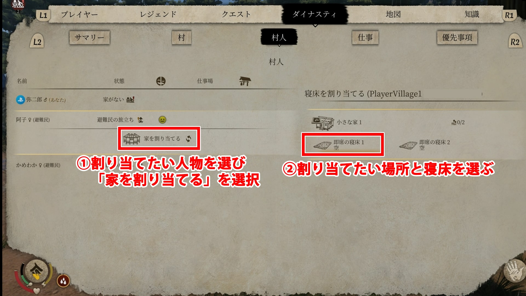This screenshot has width=526, height=296.
Task: Click the water drops status icon
Action: pos(63,281)
